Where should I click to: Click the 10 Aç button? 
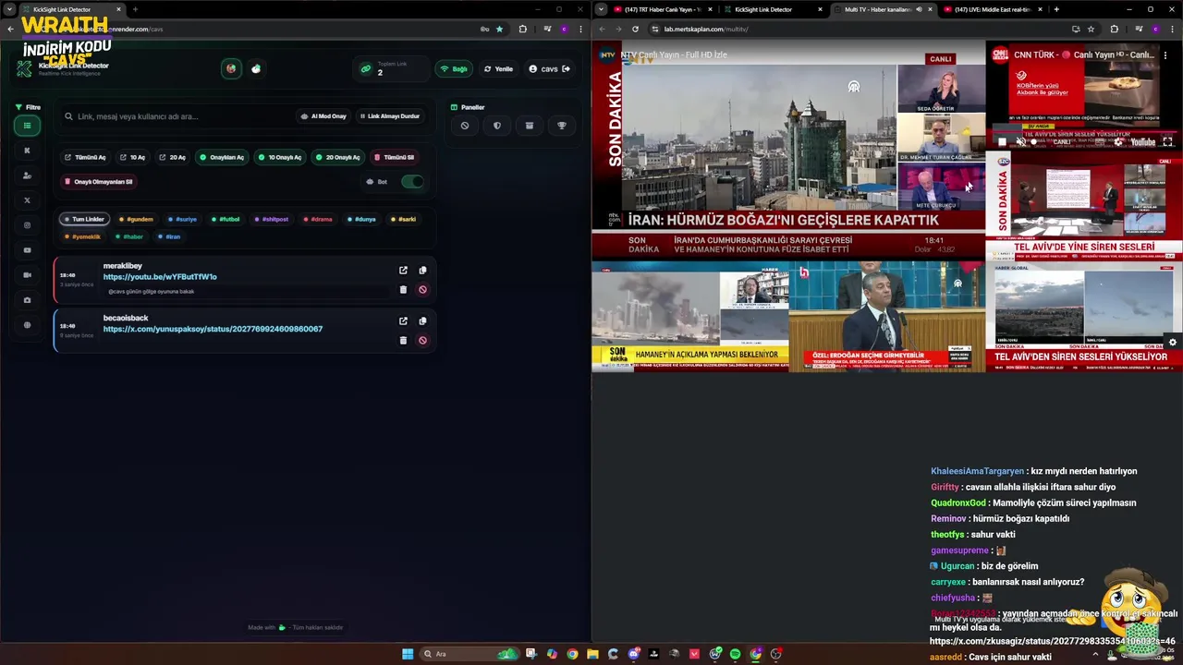tap(132, 157)
